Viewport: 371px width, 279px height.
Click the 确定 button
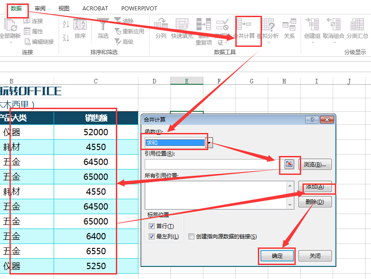277,256
